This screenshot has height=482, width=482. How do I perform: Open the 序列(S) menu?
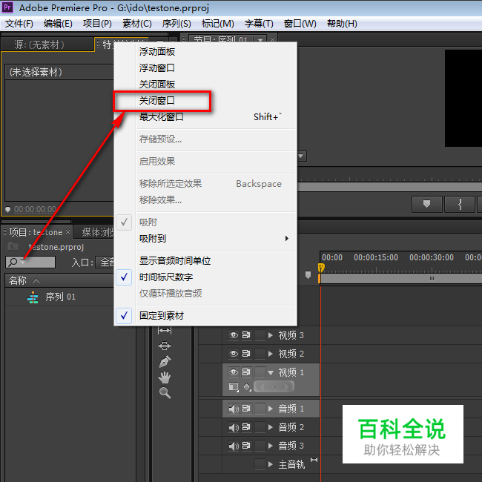pyautogui.click(x=176, y=24)
